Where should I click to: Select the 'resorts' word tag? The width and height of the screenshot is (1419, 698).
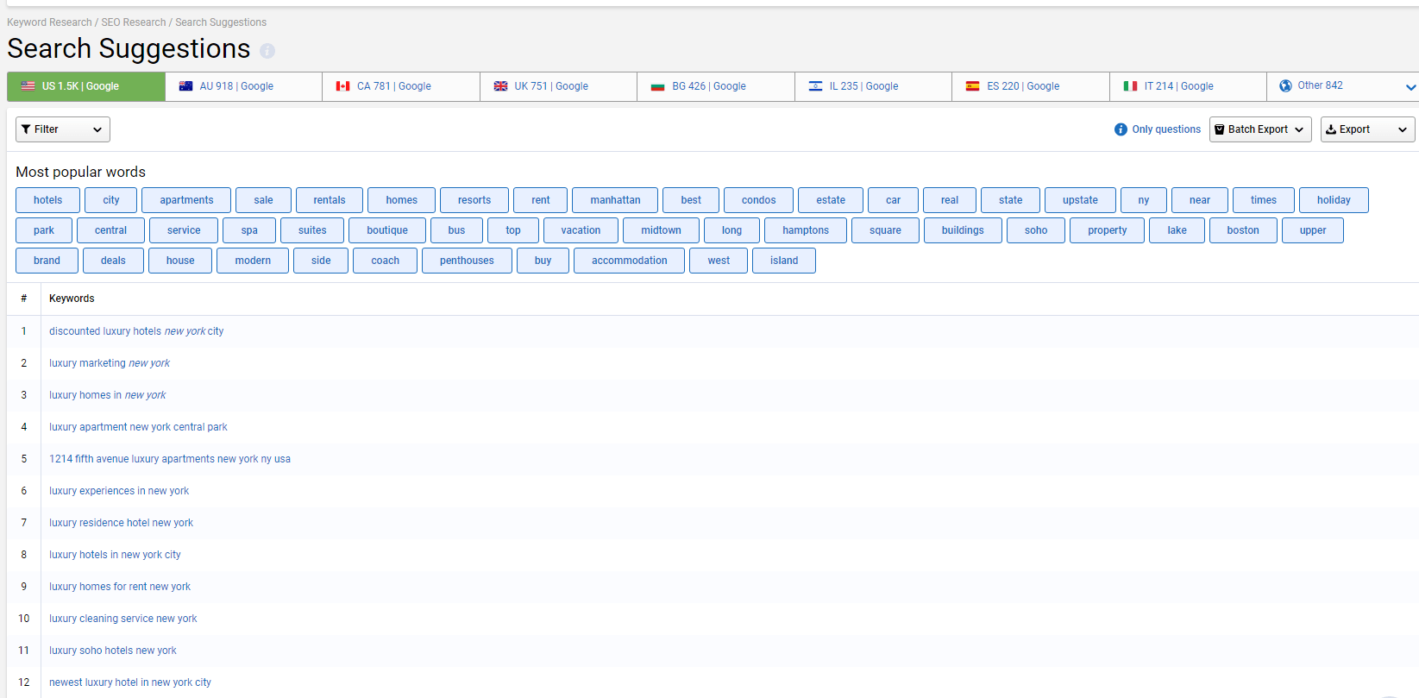474,200
